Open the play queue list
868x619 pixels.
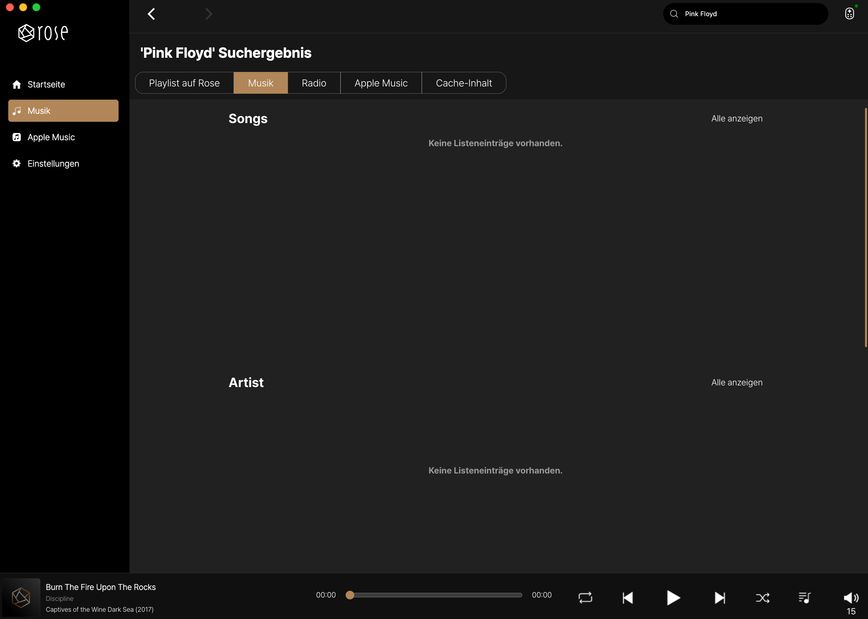(805, 597)
